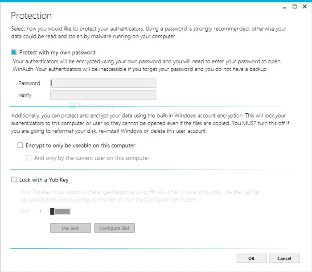Click the Protection heading text
Viewport: 312px width, 272px height.
[x=31, y=16]
